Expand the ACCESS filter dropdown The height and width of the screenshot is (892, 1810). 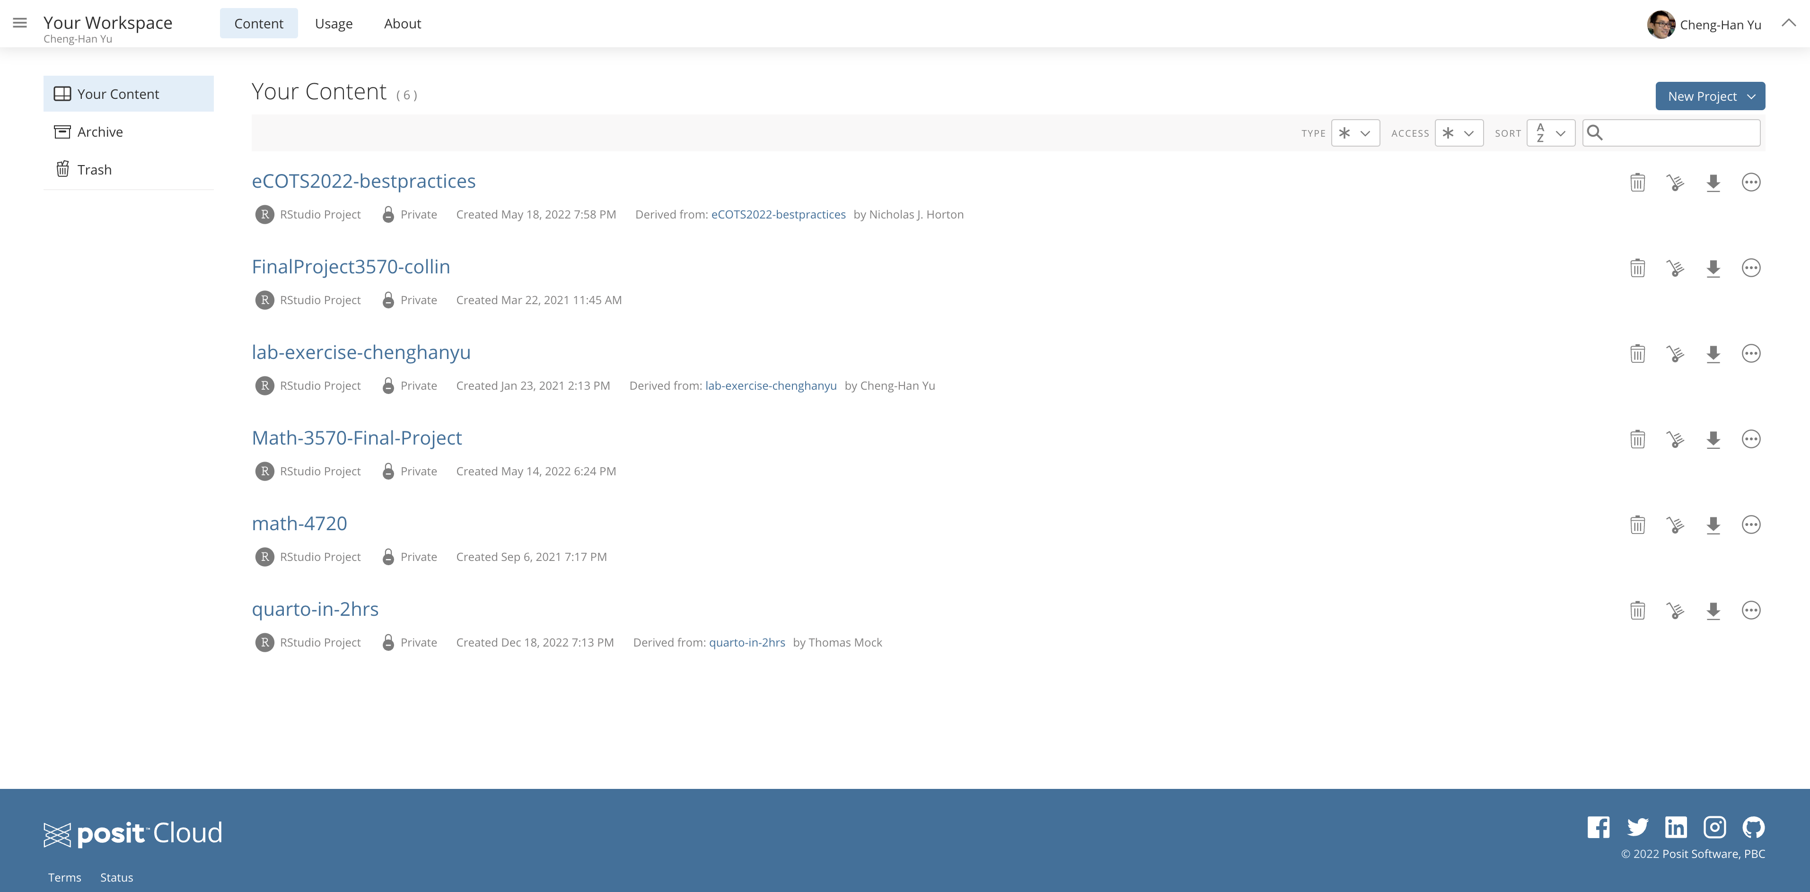point(1459,133)
